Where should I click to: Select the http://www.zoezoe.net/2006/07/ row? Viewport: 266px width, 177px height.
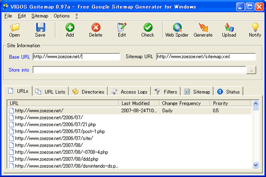click(130, 118)
